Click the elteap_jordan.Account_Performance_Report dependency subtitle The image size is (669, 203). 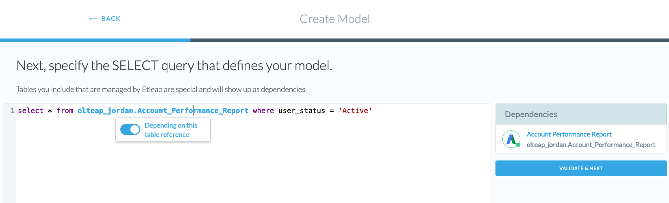[591, 145]
